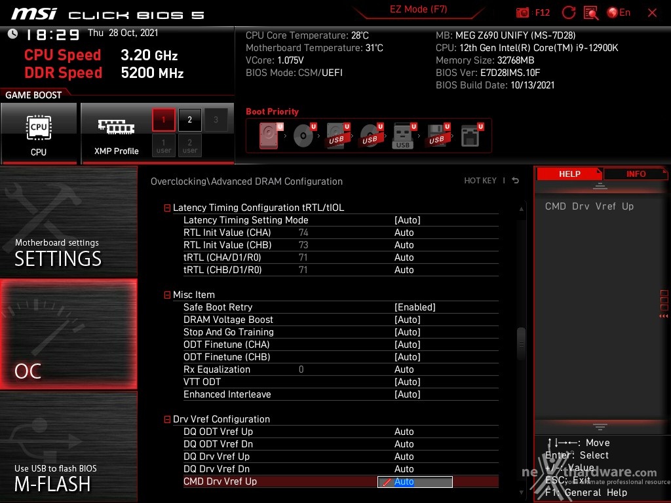Viewport: 671px width, 503px height.
Task: Click the highlighted CMD Drv Vref Up field
Action: pyautogui.click(x=415, y=482)
